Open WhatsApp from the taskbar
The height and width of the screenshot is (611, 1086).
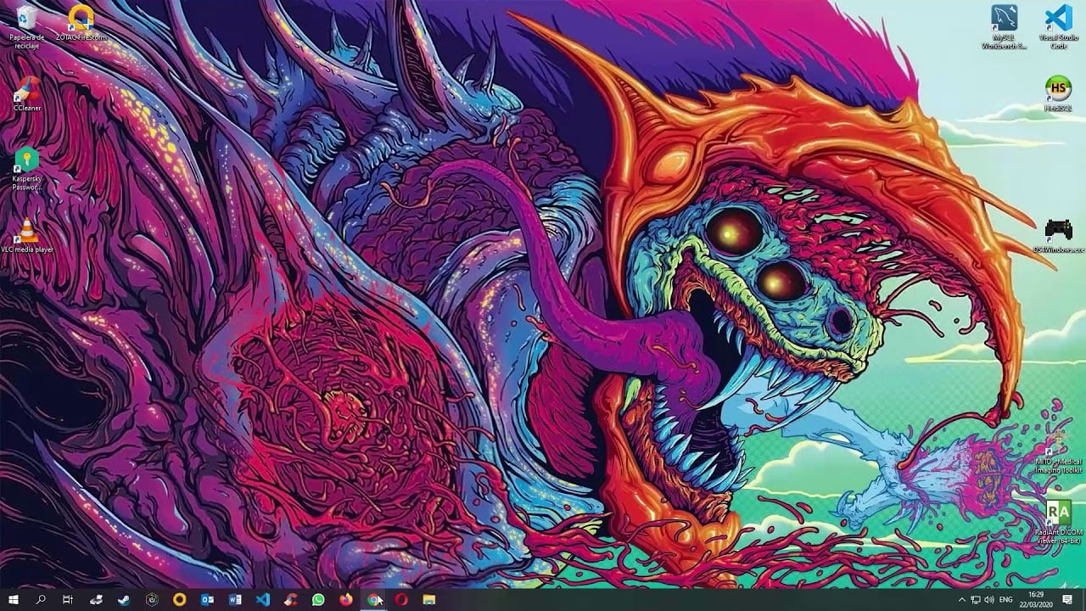pyautogui.click(x=318, y=599)
